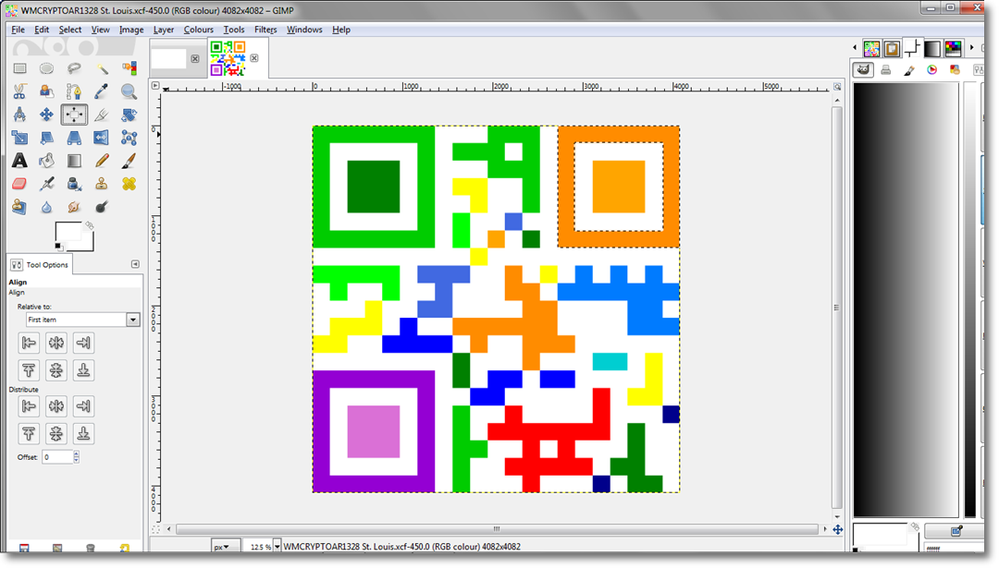The width and height of the screenshot is (999, 568).
Task: Select the Perspective Clone tool
Action: [19, 207]
